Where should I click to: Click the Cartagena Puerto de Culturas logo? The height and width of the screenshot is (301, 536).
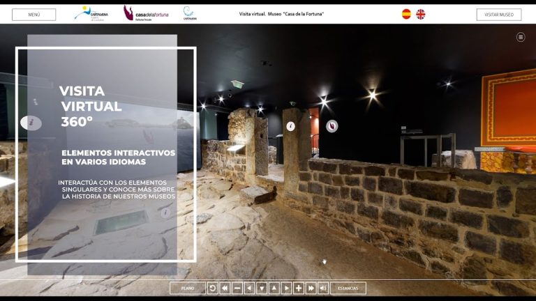pyautogui.click(x=91, y=14)
